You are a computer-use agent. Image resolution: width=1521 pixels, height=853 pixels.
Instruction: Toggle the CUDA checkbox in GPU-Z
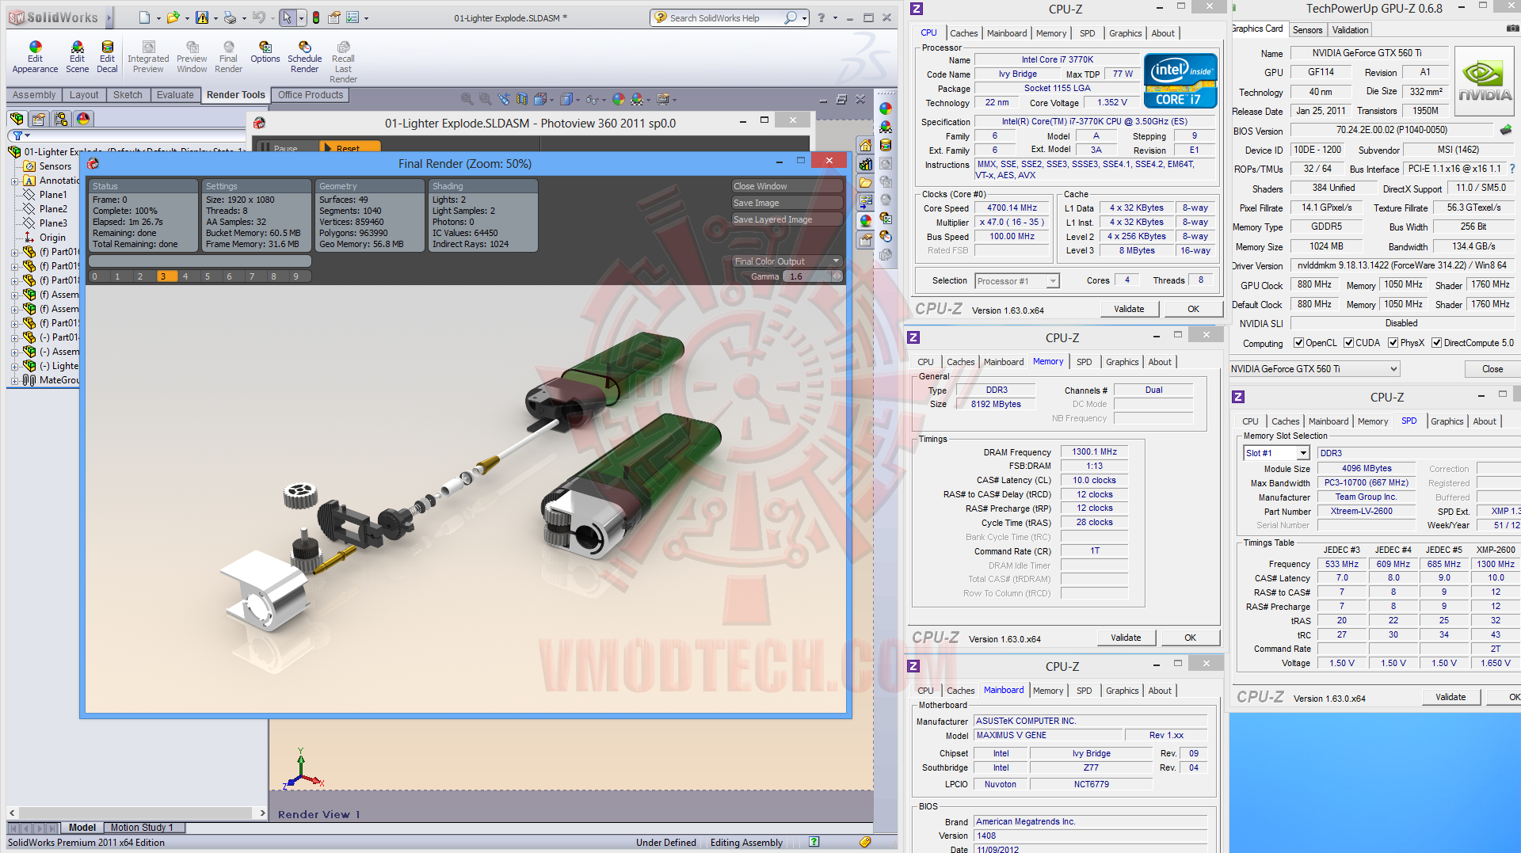point(1348,343)
